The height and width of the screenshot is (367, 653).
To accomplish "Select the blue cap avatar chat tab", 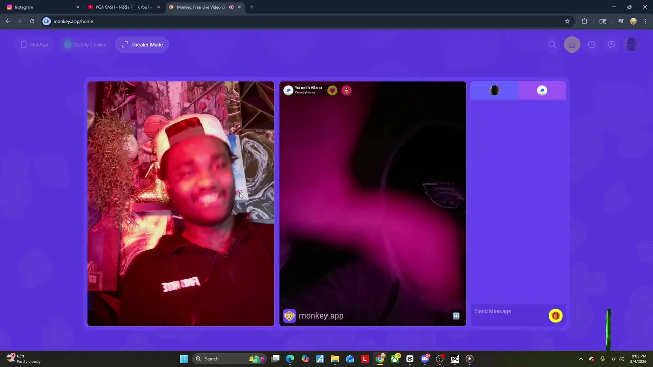I will coord(542,91).
